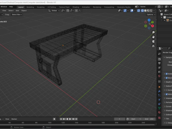Screen dimensions: 172x129
Task: Toggle the camera view icon
Action: (x=153, y=42)
